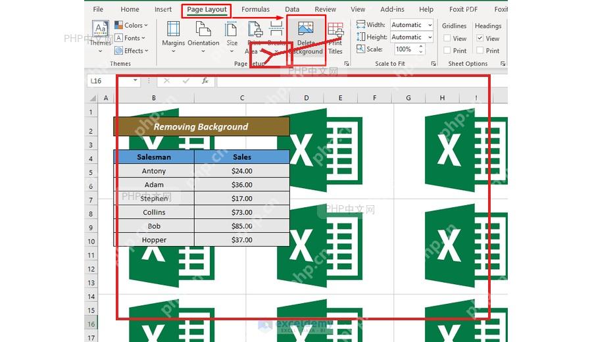Open the File tab
The width and height of the screenshot is (592, 342).
98,9
